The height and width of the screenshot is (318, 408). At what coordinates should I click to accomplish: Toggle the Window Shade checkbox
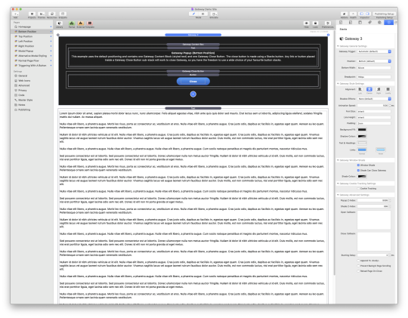click(x=358, y=165)
